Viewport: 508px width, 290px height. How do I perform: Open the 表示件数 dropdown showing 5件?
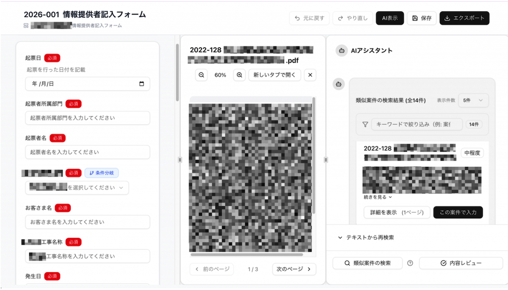tap(473, 100)
